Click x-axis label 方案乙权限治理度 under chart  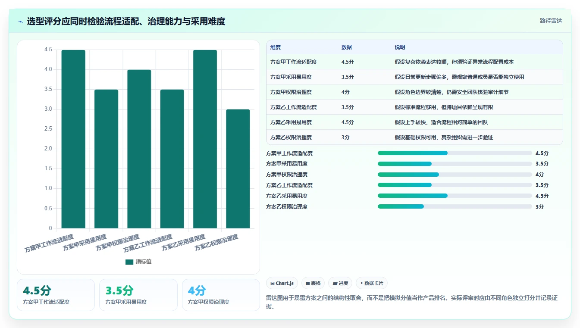pyautogui.click(x=216, y=243)
